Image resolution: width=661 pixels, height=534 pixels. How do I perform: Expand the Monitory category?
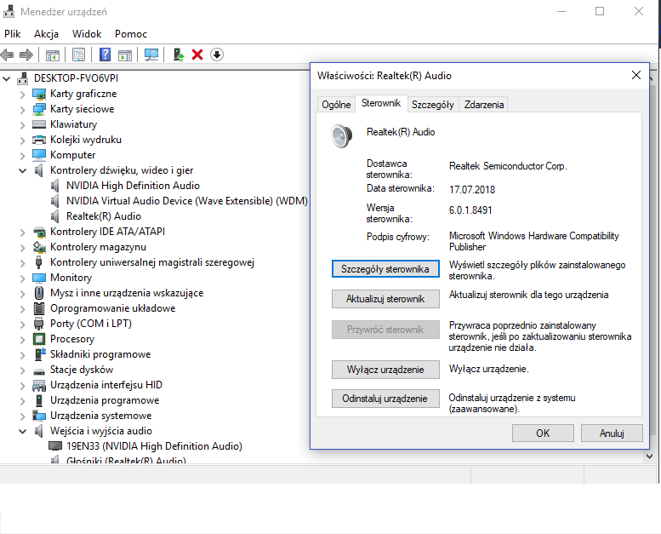(x=23, y=278)
